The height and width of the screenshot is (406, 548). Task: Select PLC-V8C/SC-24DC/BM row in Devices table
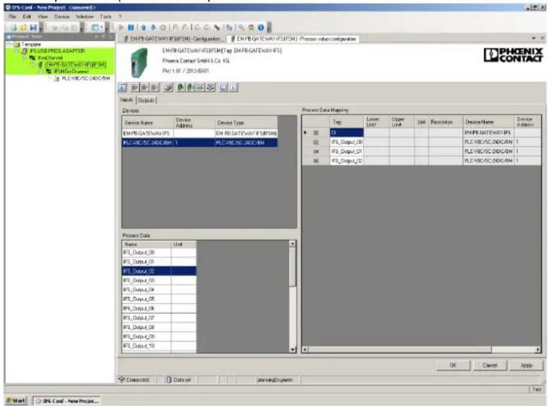click(x=199, y=142)
